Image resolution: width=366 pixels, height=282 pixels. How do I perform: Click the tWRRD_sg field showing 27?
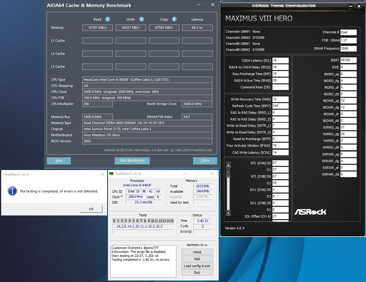pos(348,127)
